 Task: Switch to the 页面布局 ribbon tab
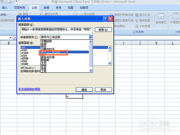[x=19, y=8]
